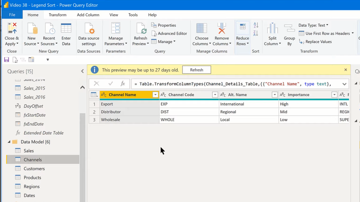The image size is (360, 202).
Task: Click in the formula bar text field
Action: pyautogui.click(x=236, y=84)
